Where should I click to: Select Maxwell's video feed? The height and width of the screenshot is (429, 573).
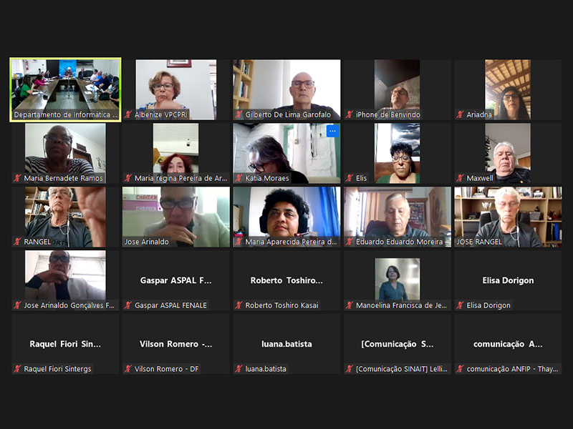pos(508,153)
